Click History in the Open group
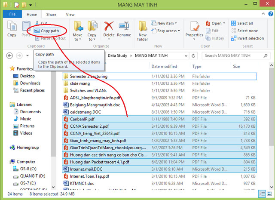The height and width of the screenshot is (200, 275). click(x=215, y=38)
